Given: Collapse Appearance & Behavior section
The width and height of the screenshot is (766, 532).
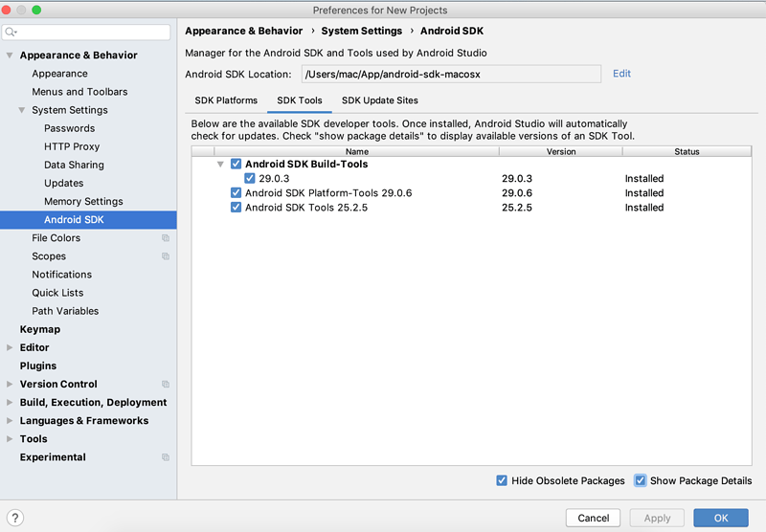Looking at the screenshot, I should click(10, 55).
